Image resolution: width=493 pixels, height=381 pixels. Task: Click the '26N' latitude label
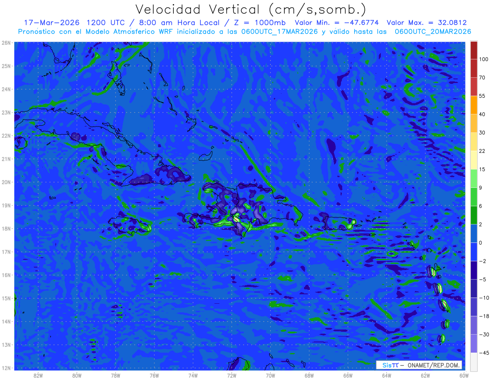(x=6, y=43)
